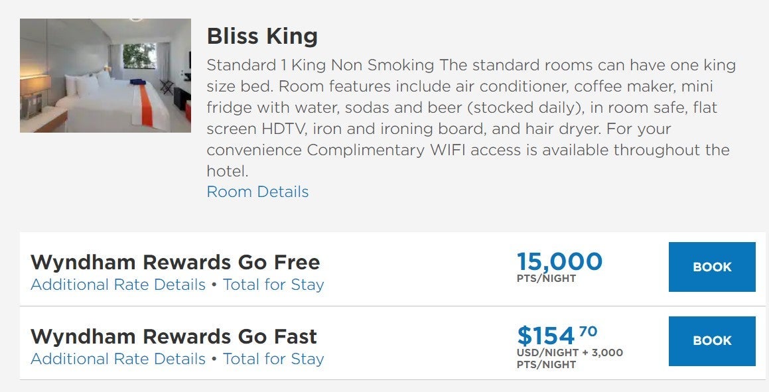Screen dimensions: 769x392
Task: View Total for Stay under Go Fast
Action: tap(273, 359)
